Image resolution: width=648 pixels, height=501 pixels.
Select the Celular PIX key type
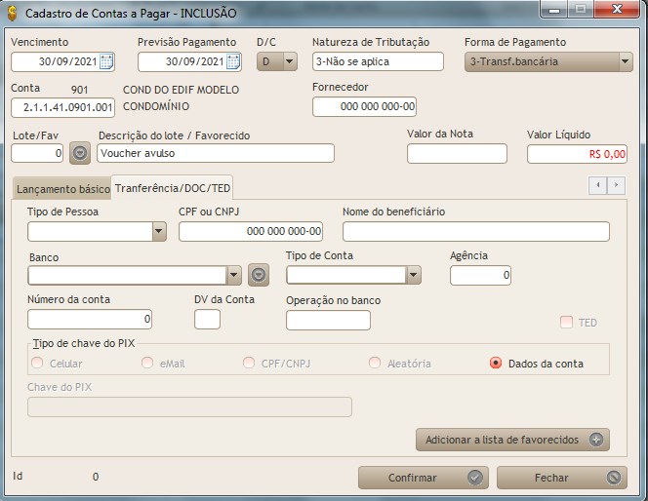[38, 364]
